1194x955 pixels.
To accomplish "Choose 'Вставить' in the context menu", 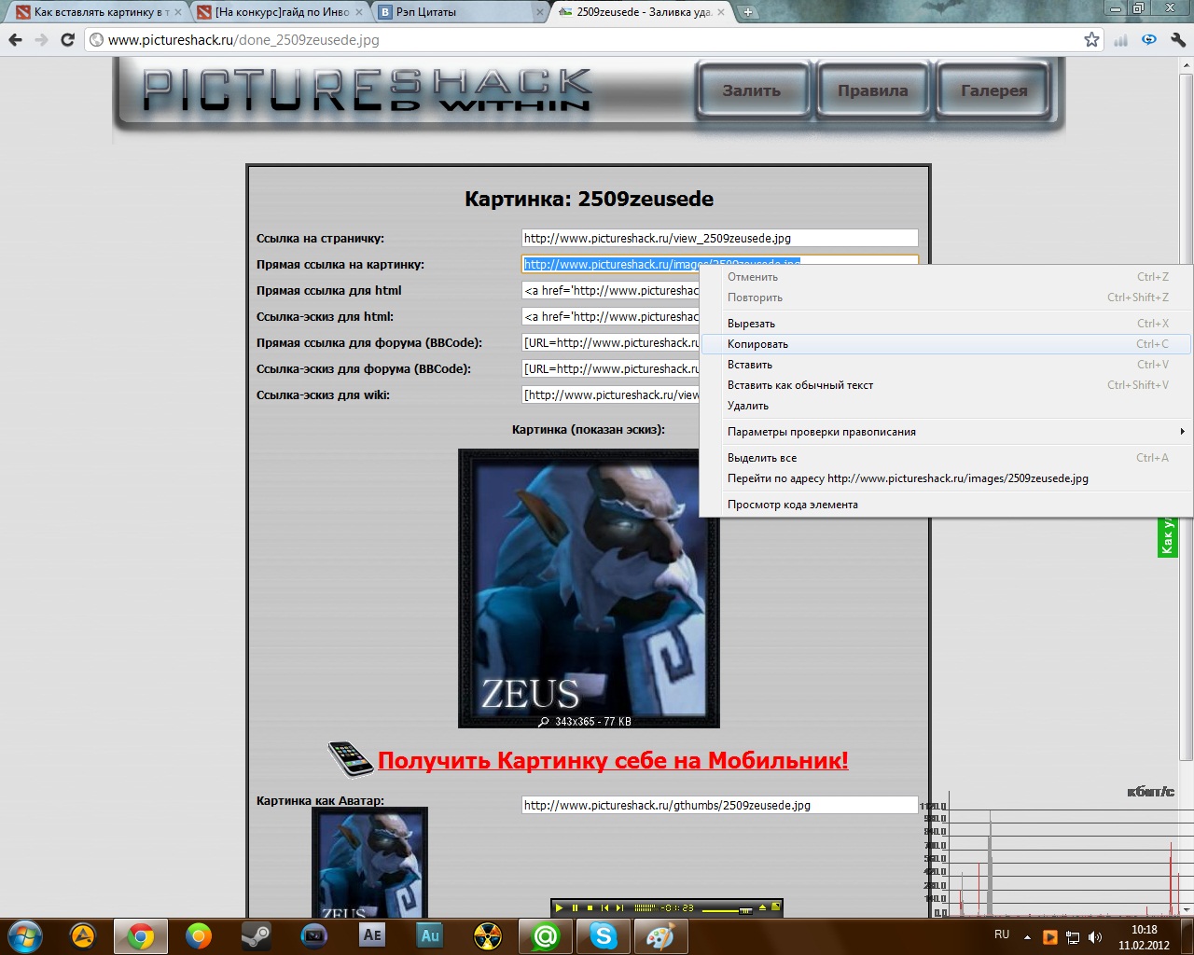I will click(x=946, y=365).
